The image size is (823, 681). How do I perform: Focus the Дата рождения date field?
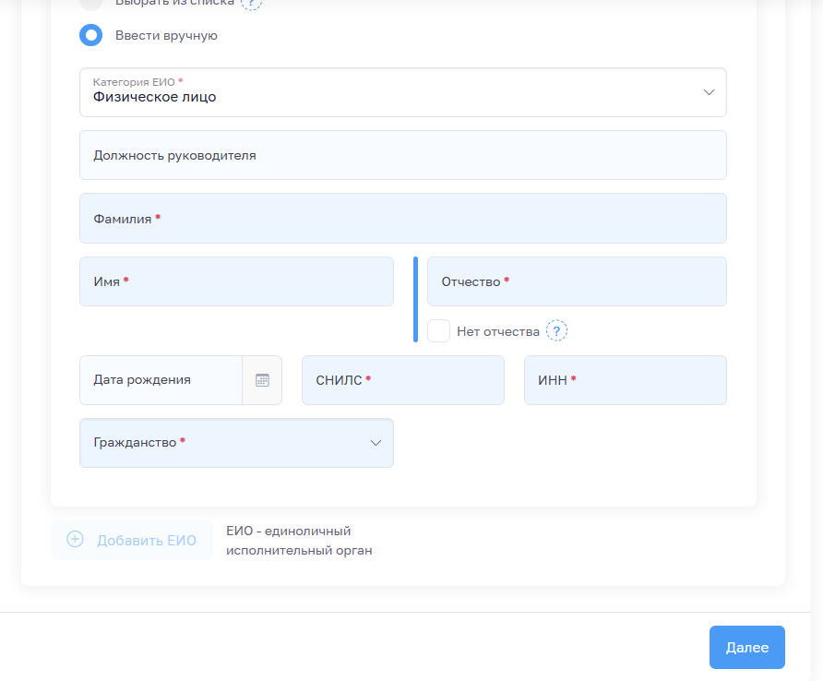(x=161, y=380)
